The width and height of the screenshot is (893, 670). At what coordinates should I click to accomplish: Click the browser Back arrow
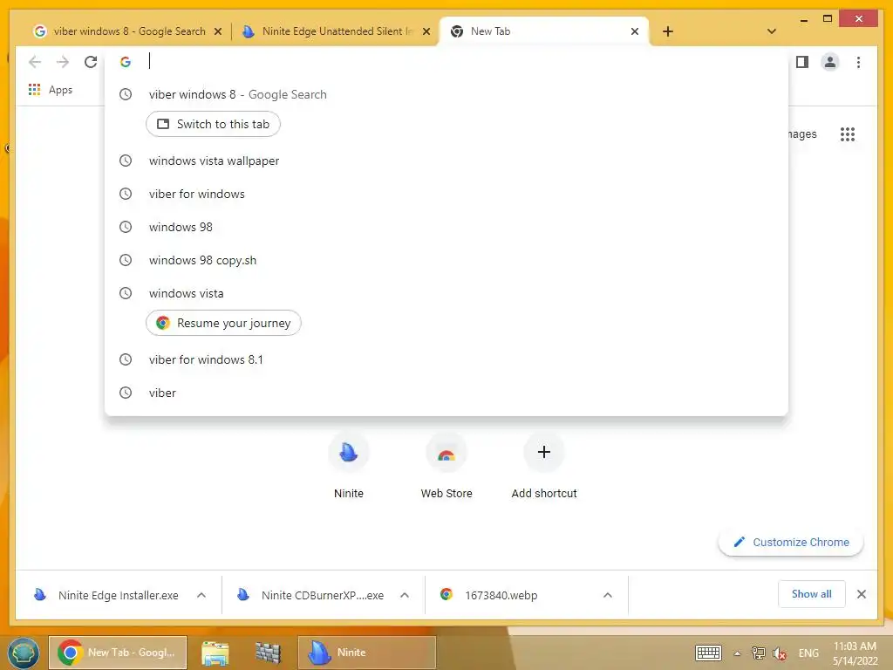click(x=35, y=62)
